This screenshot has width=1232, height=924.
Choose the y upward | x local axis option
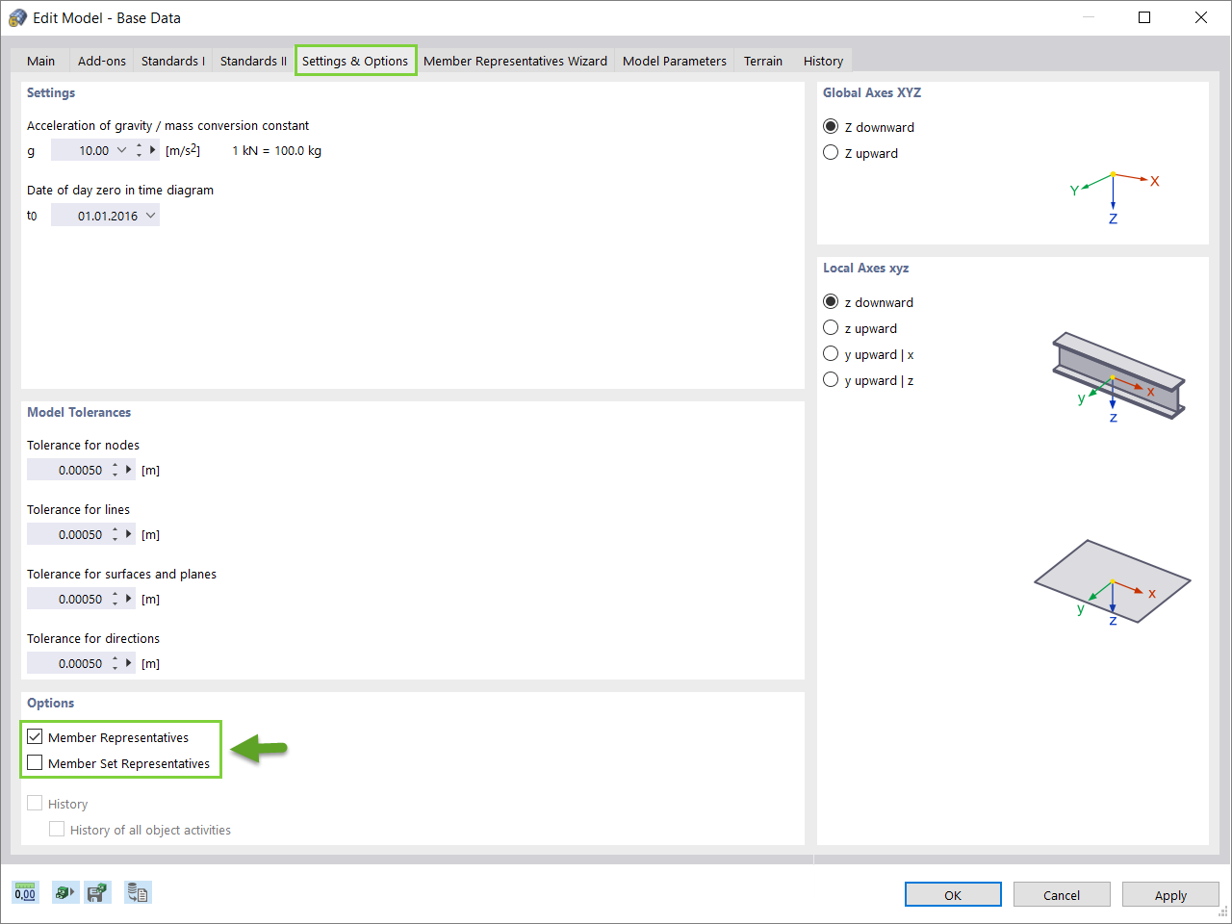click(x=830, y=353)
